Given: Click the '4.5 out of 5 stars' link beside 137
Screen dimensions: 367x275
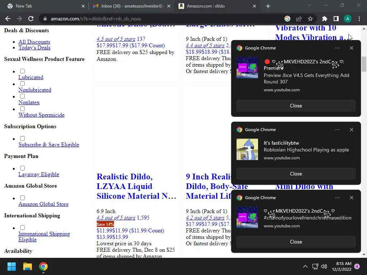Looking at the screenshot, I should pos(116,39).
